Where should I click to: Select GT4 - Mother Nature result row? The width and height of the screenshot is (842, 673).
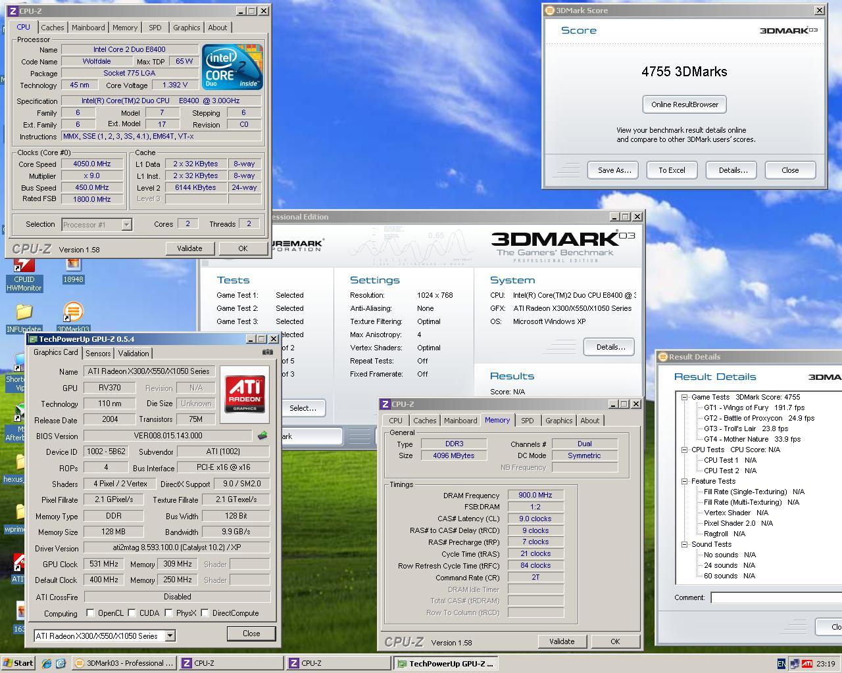(752, 439)
